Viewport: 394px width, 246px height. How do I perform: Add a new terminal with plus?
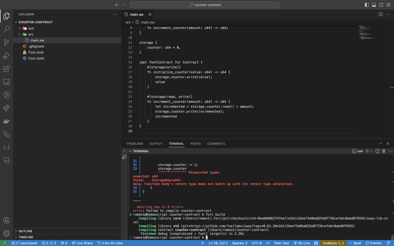point(367,151)
